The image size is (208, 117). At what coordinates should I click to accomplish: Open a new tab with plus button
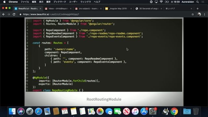pyautogui.click(x=198, y=9)
